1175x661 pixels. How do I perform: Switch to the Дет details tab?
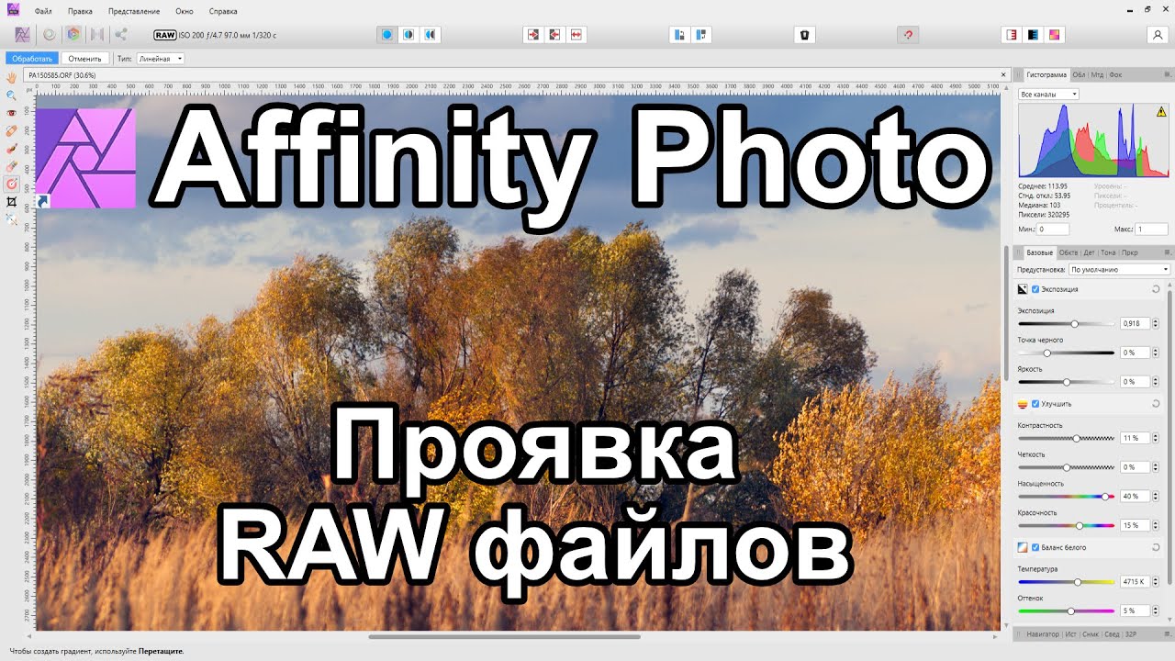tap(1090, 252)
